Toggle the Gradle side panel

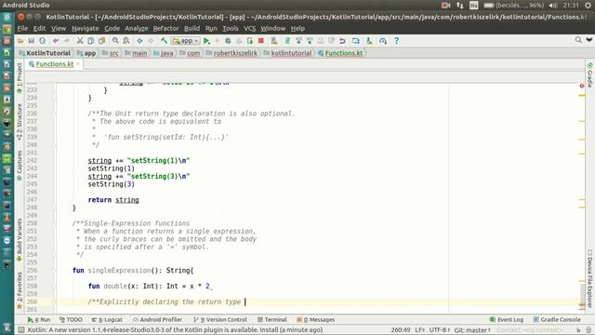[x=590, y=74]
